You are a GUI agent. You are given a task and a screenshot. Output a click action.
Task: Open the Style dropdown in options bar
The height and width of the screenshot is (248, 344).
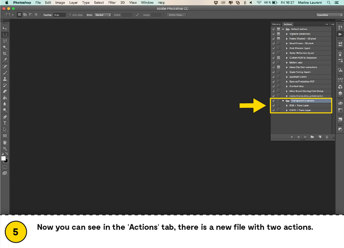(x=103, y=15)
